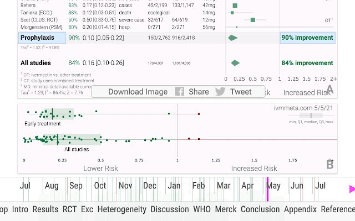Click the Morgenstern (PSM) study name
Screen dimensions: 355x221
(42, 27)
